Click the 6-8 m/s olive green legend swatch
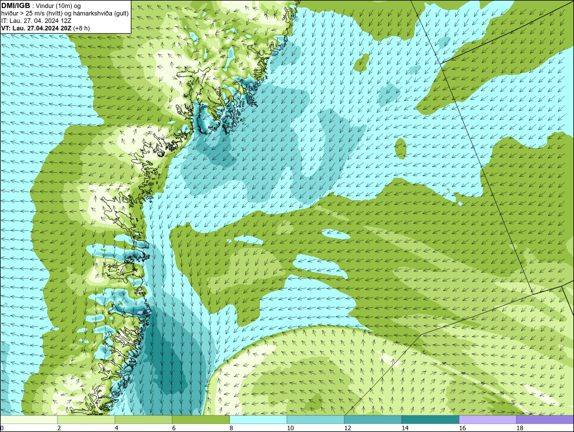This screenshot has height=432, width=574. pyautogui.click(x=200, y=419)
